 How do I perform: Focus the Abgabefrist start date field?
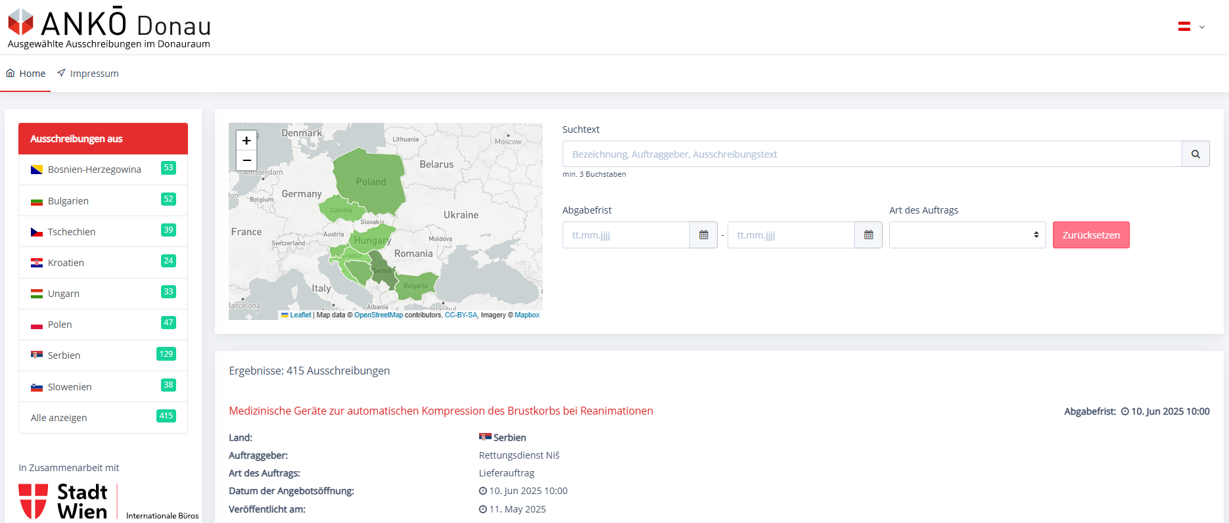tap(626, 235)
